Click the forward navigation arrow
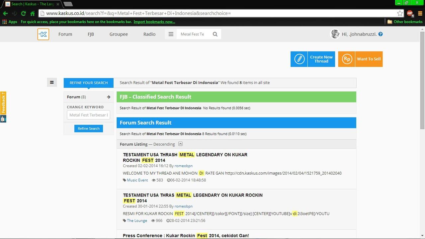Viewport: 425px width, 239px height. (x=14, y=13)
